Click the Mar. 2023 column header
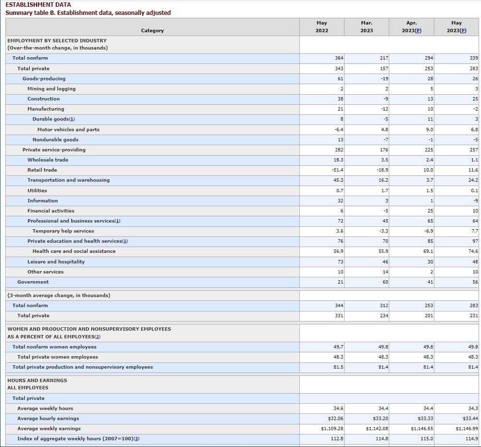The image size is (481, 447). (x=367, y=27)
